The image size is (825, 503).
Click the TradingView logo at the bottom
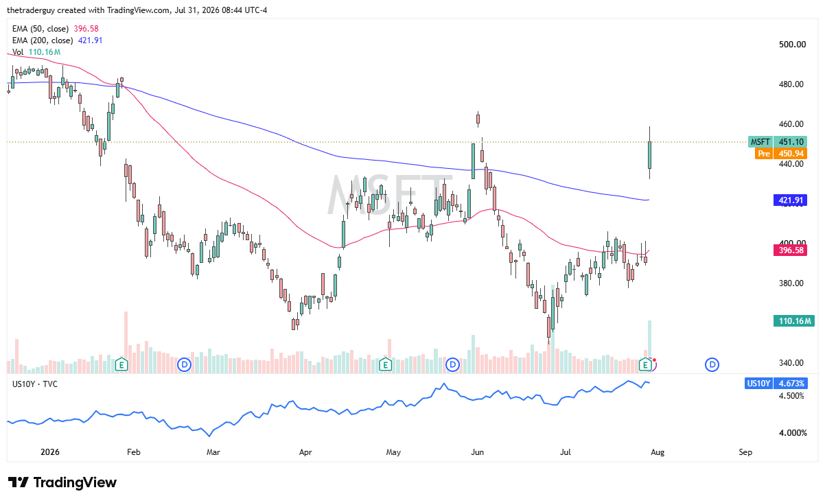tap(62, 482)
